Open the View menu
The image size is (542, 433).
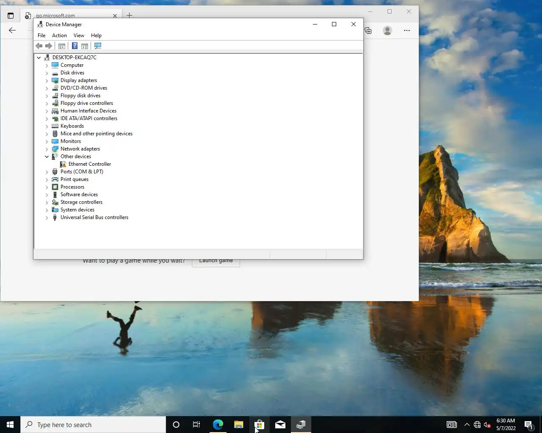pos(79,36)
